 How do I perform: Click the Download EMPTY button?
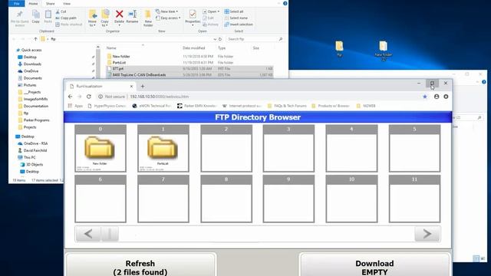[x=374, y=265]
